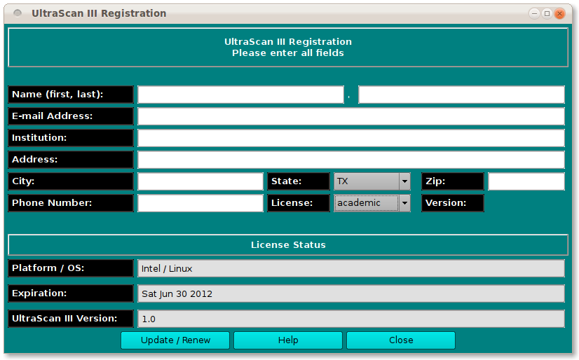The image size is (579, 360).
Task: Minimize the registration window
Action: [535, 13]
